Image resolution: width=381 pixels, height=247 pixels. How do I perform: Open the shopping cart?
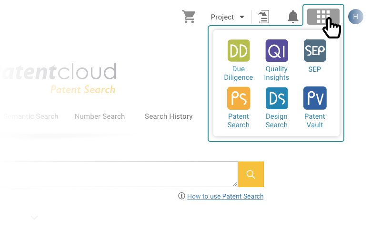pyautogui.click(x=189, y=17)
